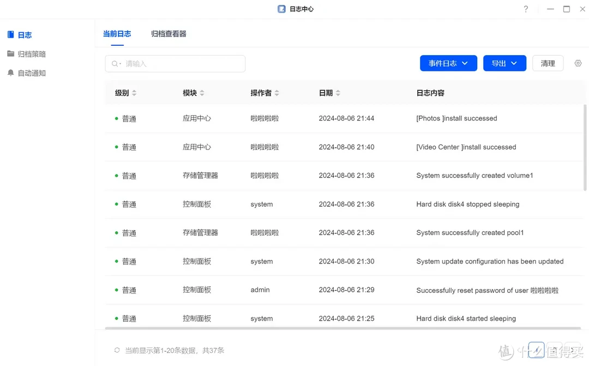Open the 日志 section in sidebar
The width and height of the screenshot is (589, 366).
25,34
